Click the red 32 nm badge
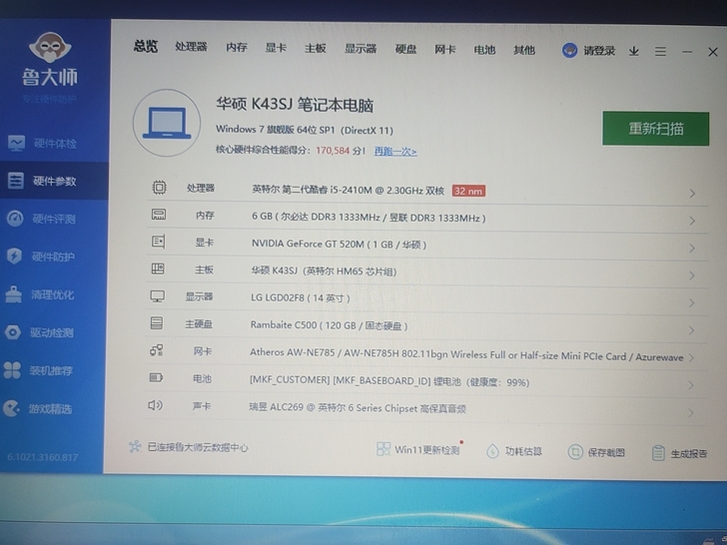Image resolution: width=727 pixels, height=545 pixels. (468, 191)
